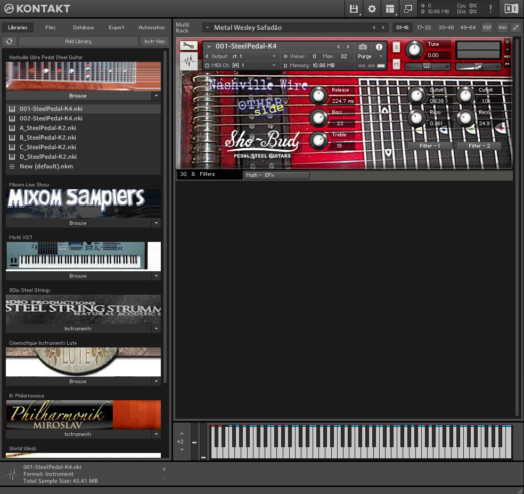The width and height of the screenshot is (524, 494).
Task: Minimize the rack headers icon
Action: click(516, 27)
